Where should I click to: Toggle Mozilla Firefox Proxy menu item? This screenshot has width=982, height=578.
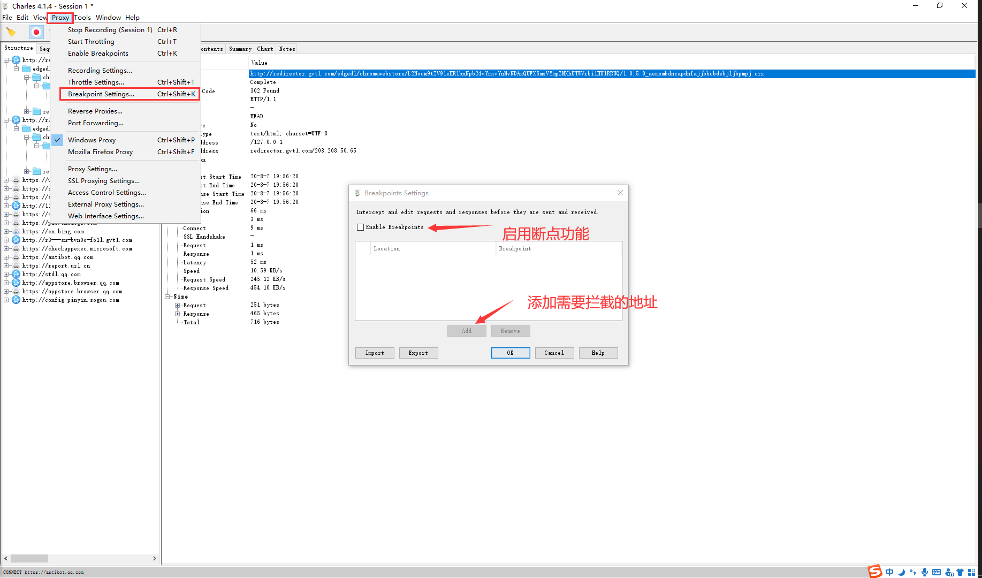(x=125, y=152)
